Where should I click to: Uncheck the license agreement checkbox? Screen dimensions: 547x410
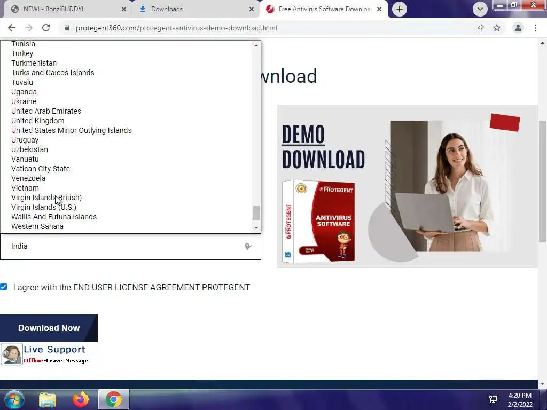[x=4, y=287]
